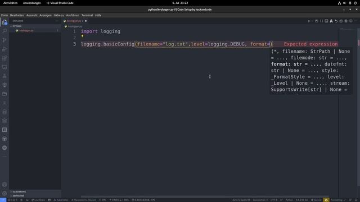360x202 pixels.
Task: Open the dropdown arrow next to Run button
Action: tap(312, 21)
